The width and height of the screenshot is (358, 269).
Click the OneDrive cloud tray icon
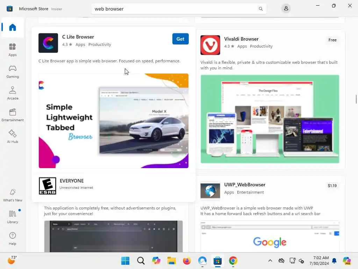click(x=281, y=261)
